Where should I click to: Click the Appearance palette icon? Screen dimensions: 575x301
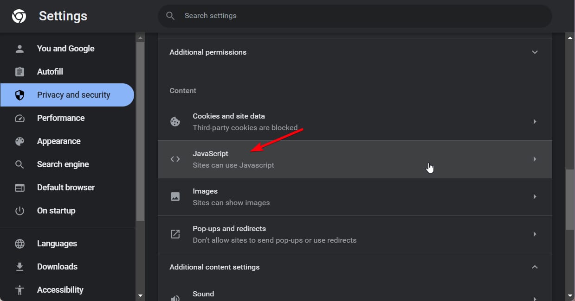coord(19,141)
